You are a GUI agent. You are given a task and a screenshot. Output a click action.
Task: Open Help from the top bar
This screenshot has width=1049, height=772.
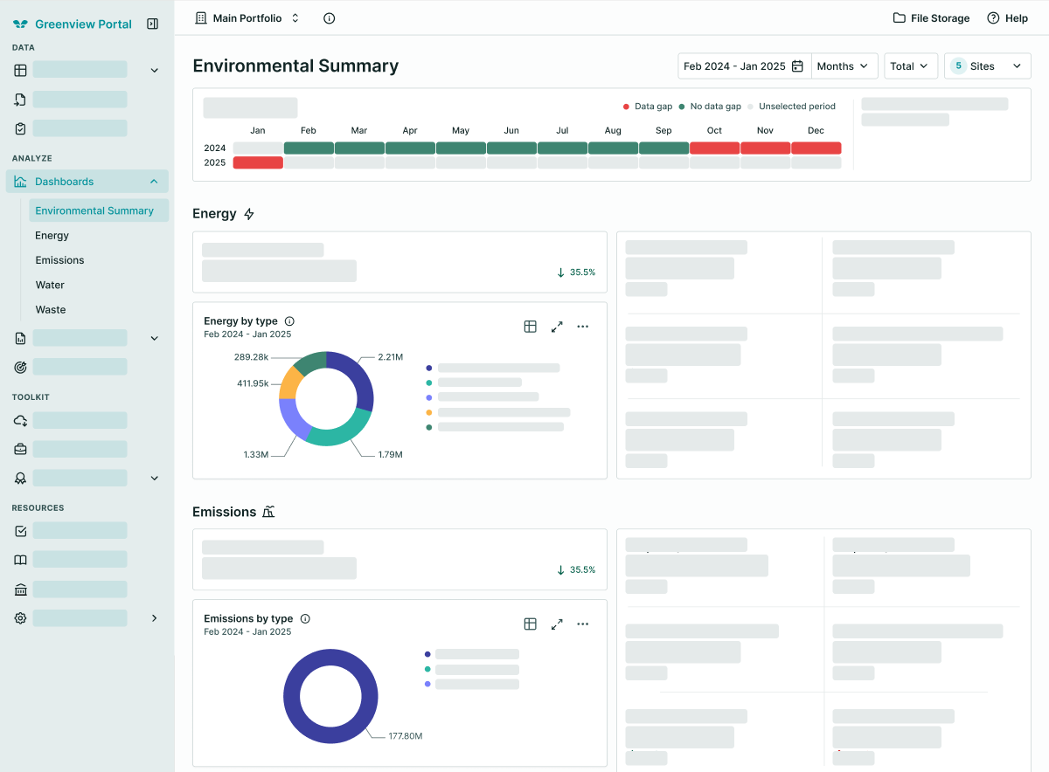[1007, 18]
